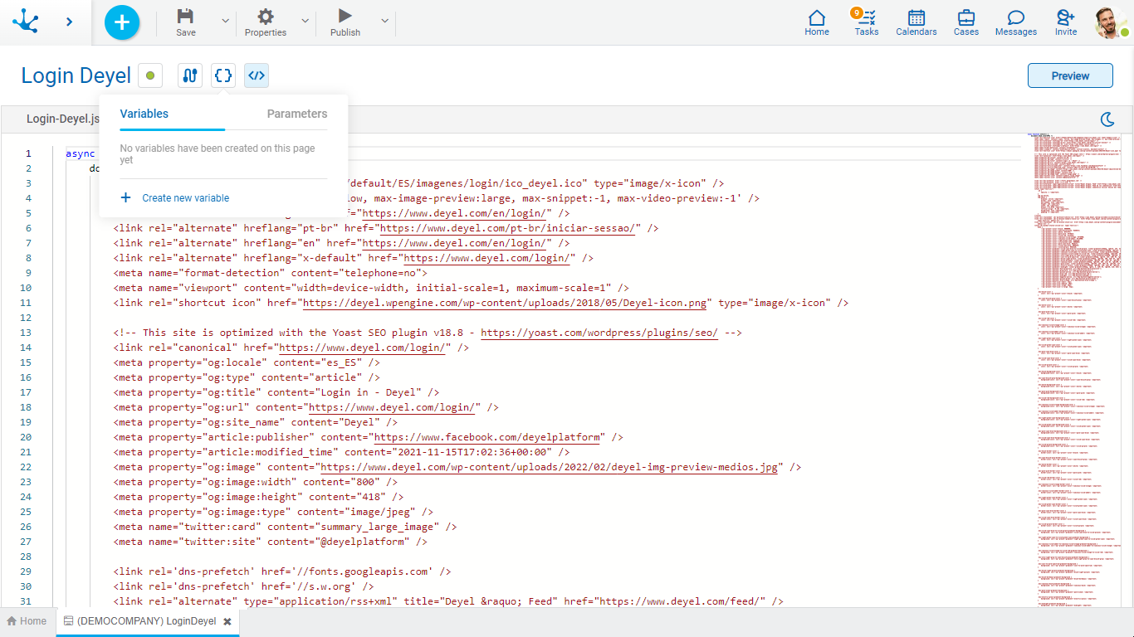Switch to the Parameters tab

pos(297,114)
